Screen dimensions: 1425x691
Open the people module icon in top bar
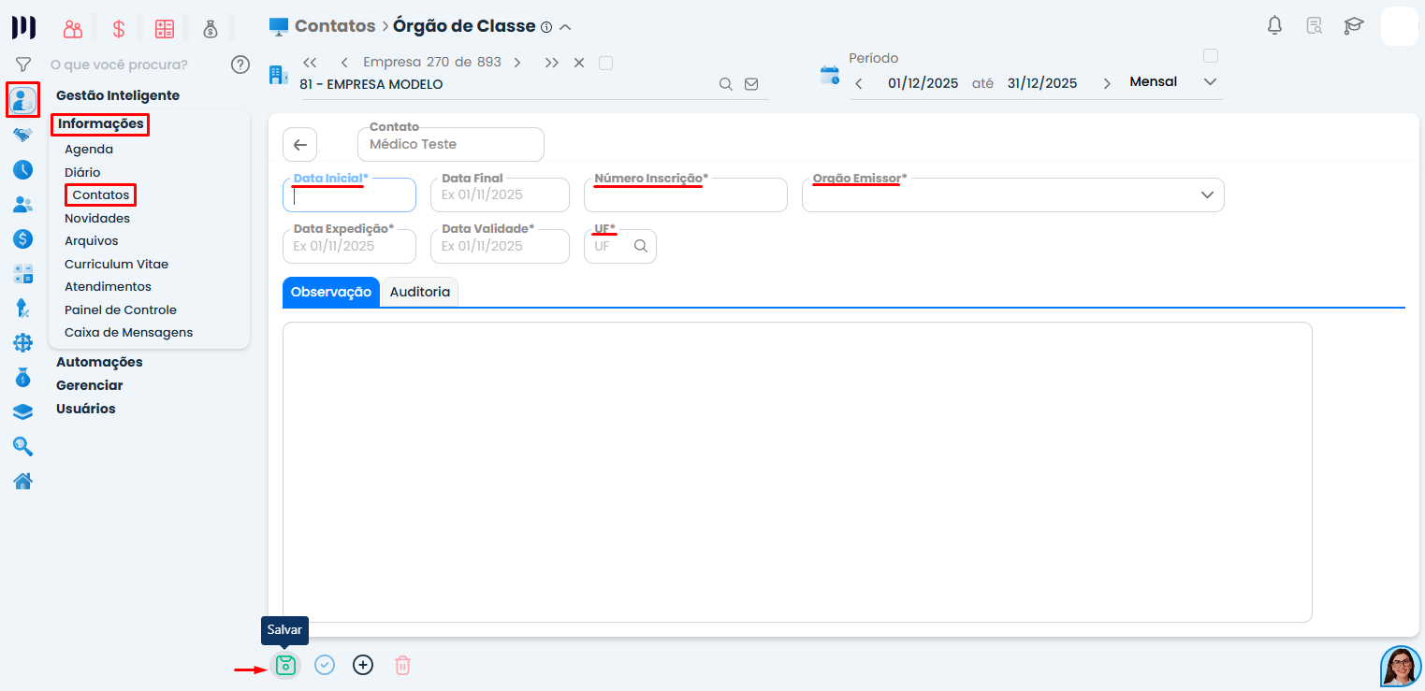[73, 28]
